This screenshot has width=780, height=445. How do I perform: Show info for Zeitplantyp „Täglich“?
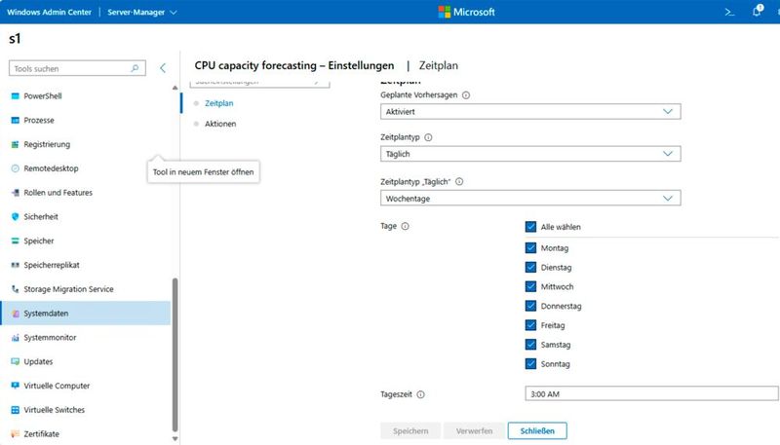click(x=459, y=182)
